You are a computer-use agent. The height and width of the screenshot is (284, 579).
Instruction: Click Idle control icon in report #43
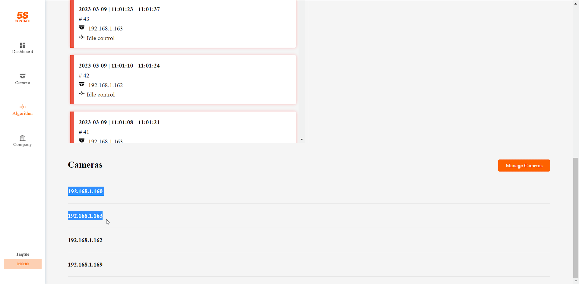82,37
